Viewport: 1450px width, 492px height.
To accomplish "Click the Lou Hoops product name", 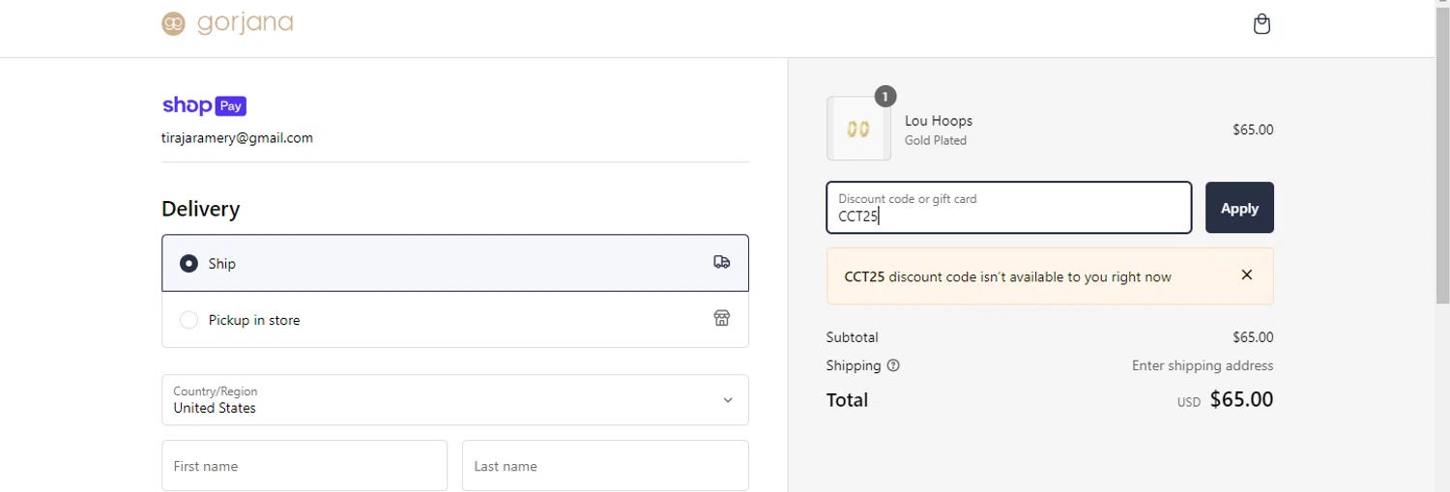I will 939,121.
